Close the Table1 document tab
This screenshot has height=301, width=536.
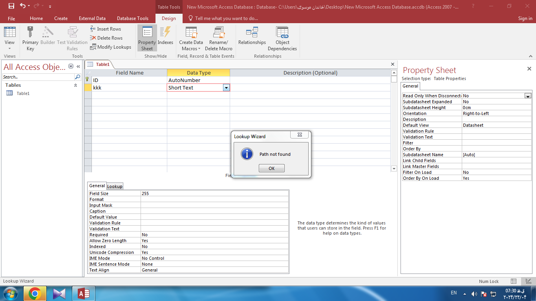point(393,64)
